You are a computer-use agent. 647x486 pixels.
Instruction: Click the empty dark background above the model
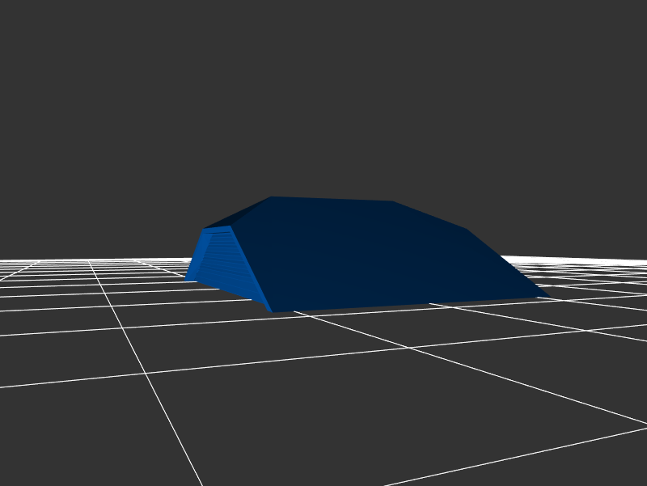323,97
